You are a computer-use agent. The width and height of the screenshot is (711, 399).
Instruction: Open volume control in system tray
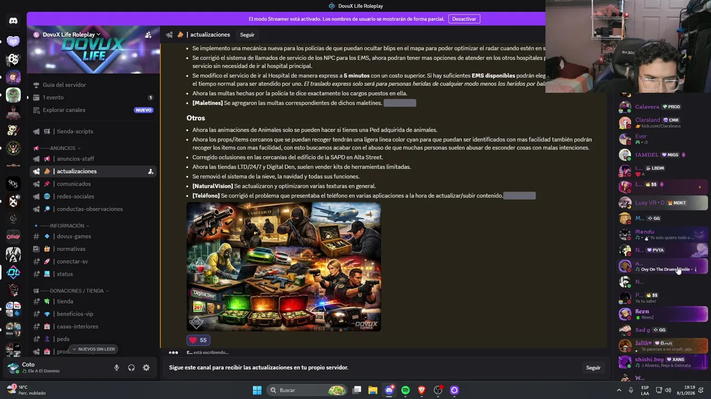pyautogui.click(x=668, y=390)
